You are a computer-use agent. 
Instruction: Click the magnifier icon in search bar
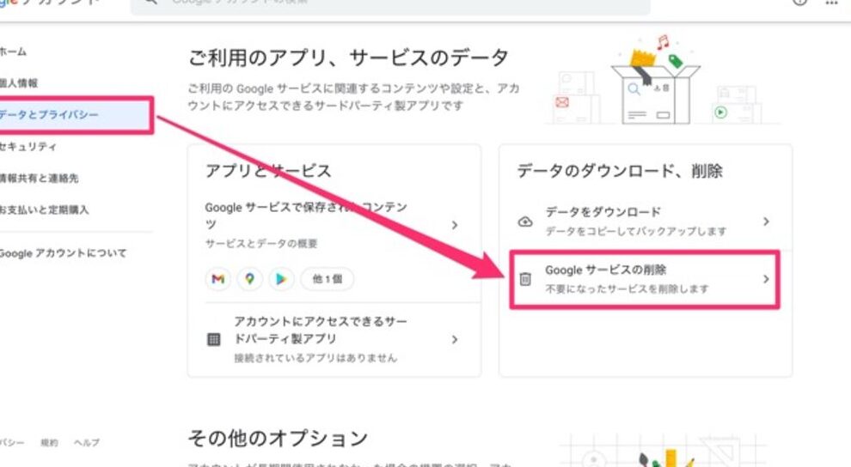point(150,3)
